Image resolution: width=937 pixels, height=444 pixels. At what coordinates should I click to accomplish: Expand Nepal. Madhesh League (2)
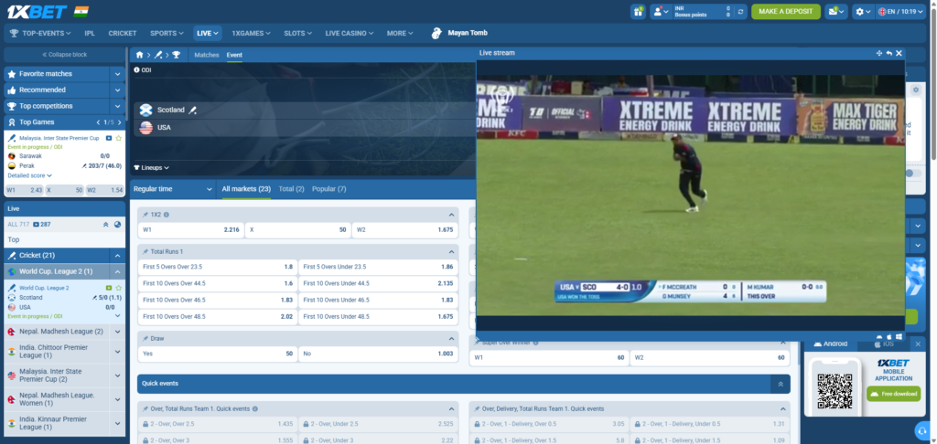118,332
